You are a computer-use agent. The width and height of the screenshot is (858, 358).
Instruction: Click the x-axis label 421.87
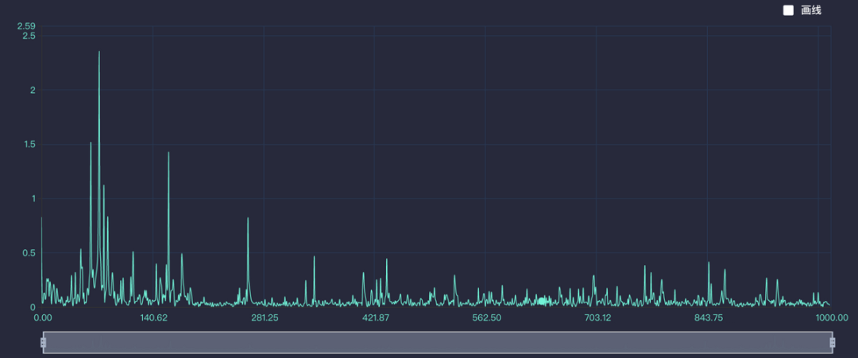[x=375, y=318]
